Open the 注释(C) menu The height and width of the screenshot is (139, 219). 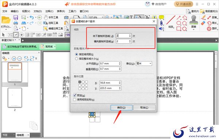(49, 11)
